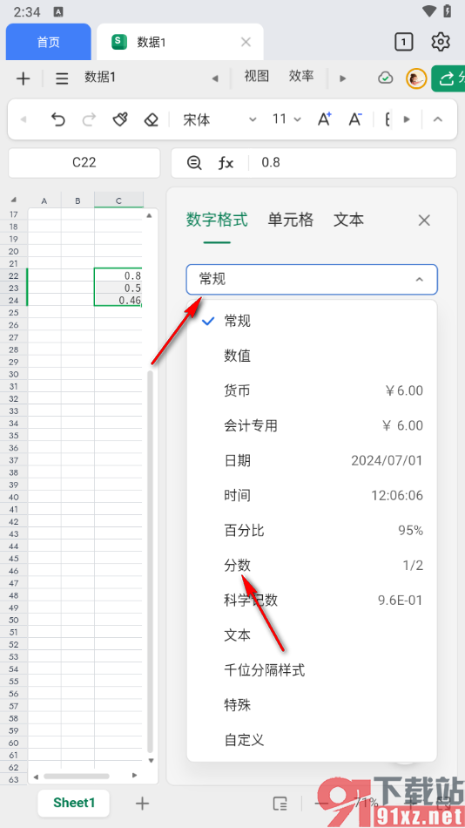The image size is (465, 828).
Task: Select cell containing 0.5
Action: [x=118, y=288]
